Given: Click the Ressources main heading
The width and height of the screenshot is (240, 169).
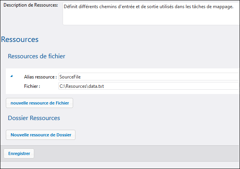Looking at the screenshot, I should click(20, 40).
